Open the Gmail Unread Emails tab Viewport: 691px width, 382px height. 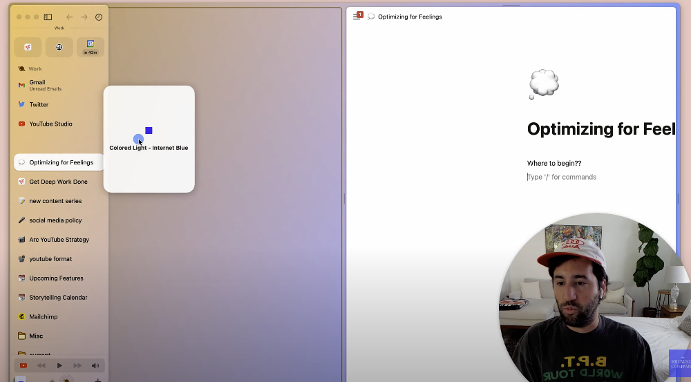[59, 85]
